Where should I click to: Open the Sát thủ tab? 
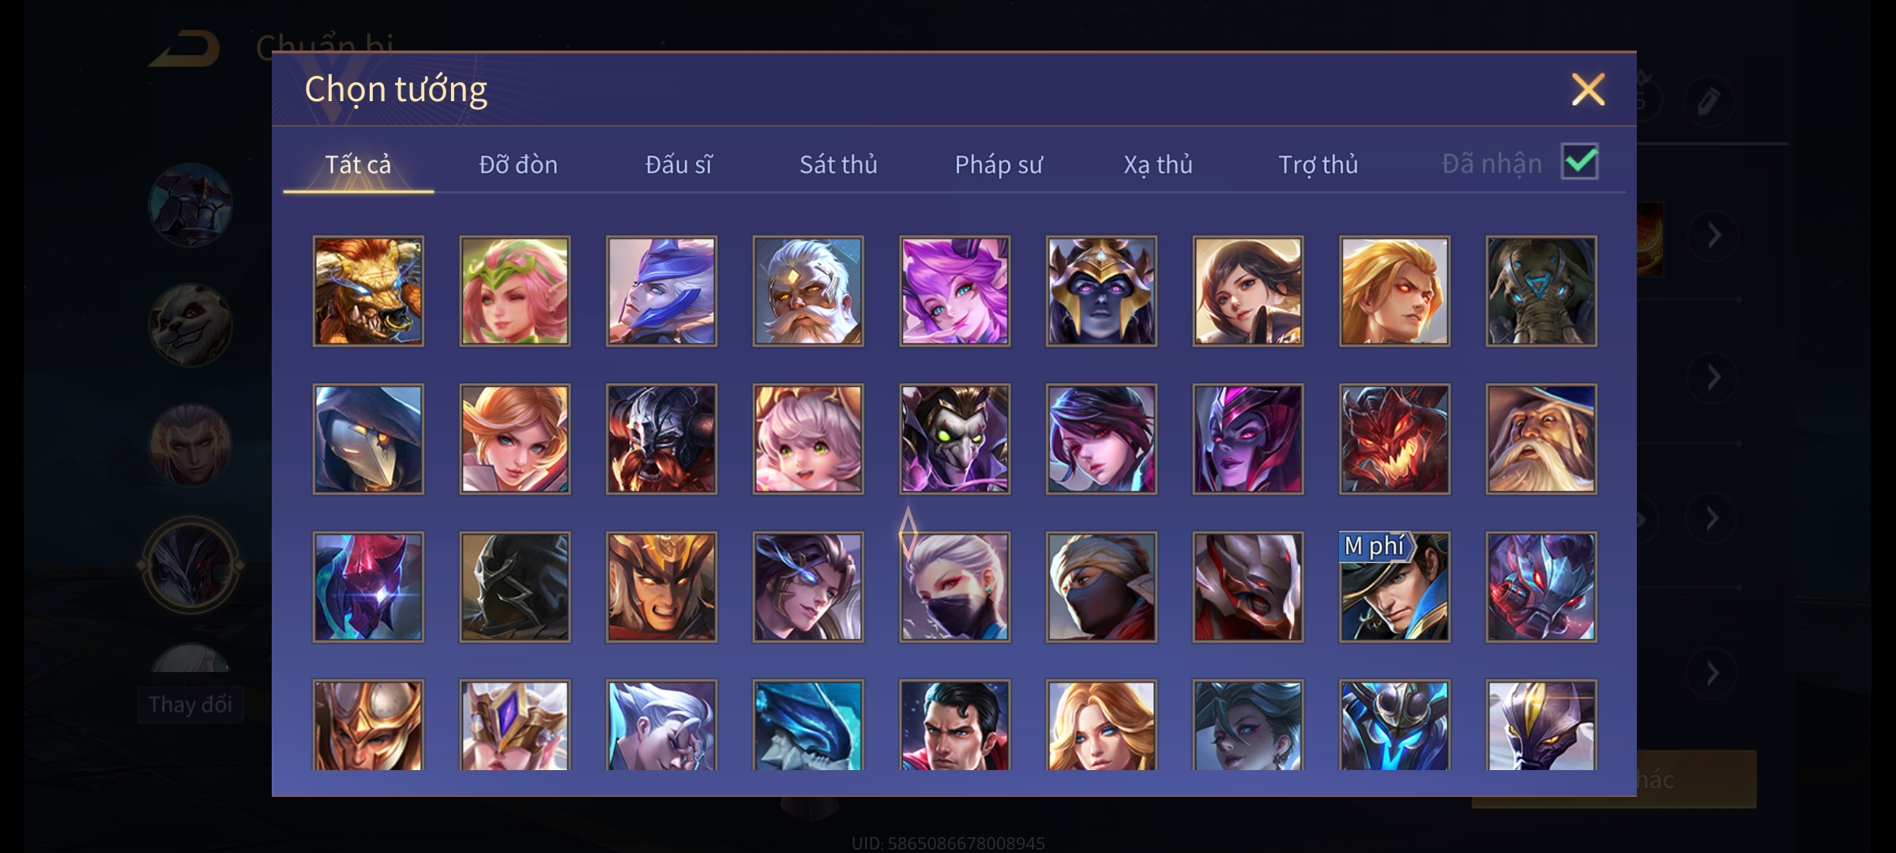point(838,164)
